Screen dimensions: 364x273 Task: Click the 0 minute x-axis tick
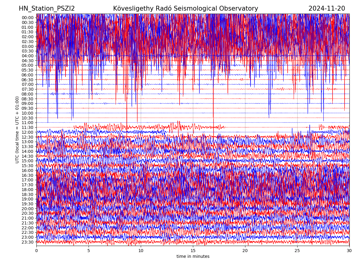click(x=36, y=251)
